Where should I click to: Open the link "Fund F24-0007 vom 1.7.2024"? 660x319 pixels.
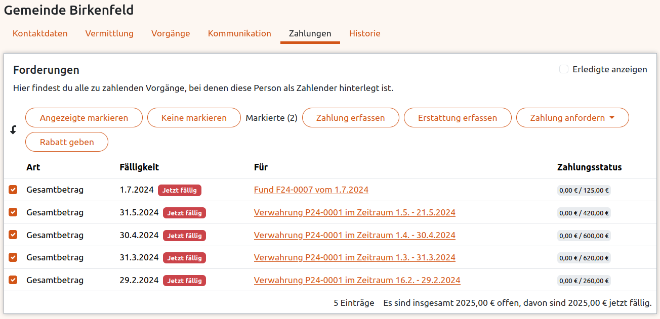(x=310, y=190)
